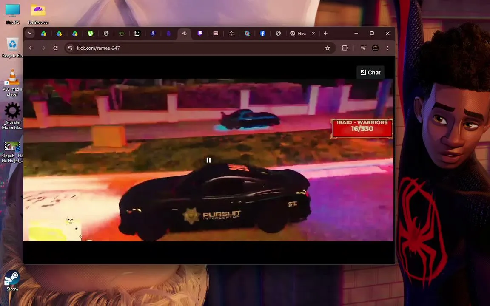Switch to the Twitch tab
The image size is (490, 306).
[200, 34]
